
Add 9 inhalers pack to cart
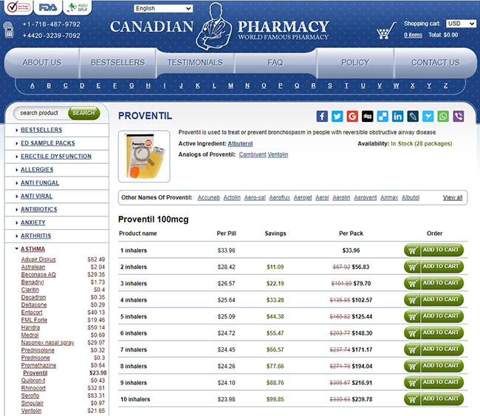(433, 383)
